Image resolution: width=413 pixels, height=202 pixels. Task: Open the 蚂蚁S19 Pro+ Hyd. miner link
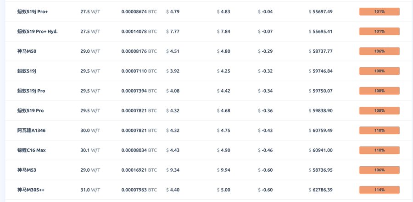(37, 31)
